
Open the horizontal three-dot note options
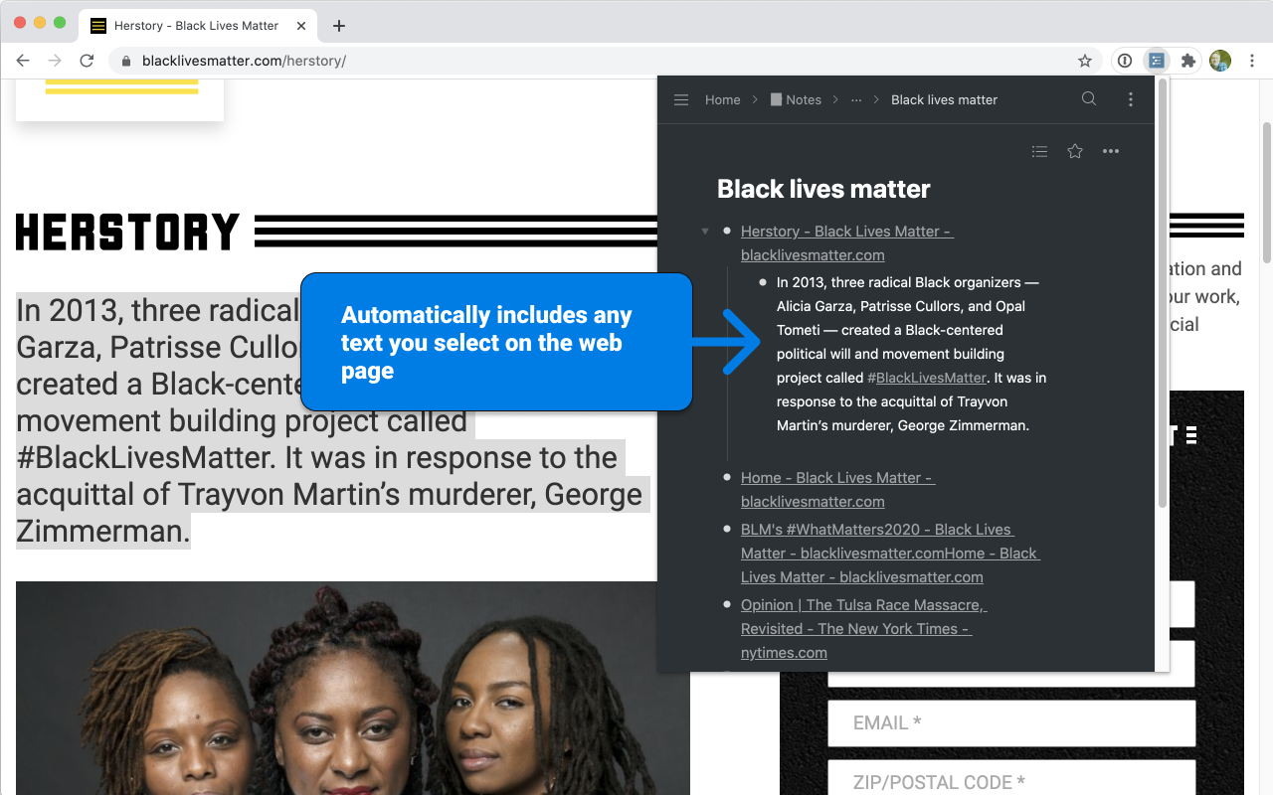pyautogui.click(x=1111, y=151)
